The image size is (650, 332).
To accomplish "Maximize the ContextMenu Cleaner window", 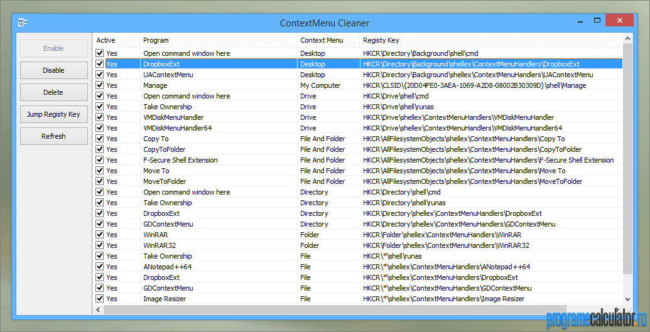I will tap(597, 20).
